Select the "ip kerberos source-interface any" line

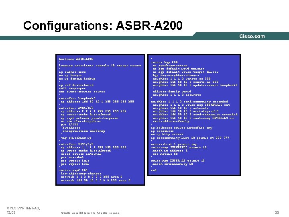tap(181, 128)
